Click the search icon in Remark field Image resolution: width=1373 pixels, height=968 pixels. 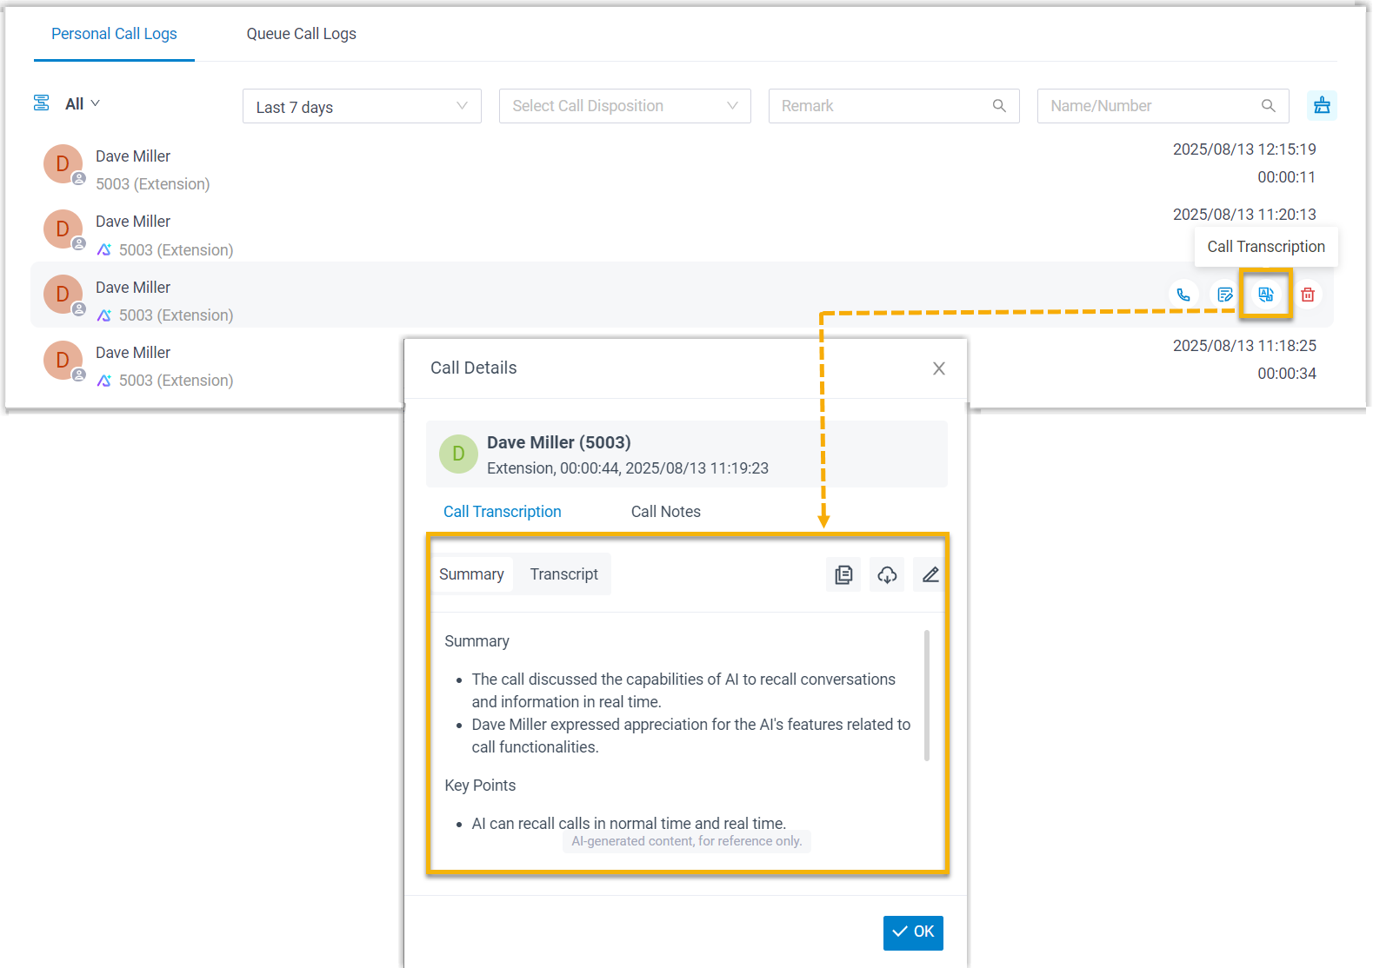click(999, 106)
